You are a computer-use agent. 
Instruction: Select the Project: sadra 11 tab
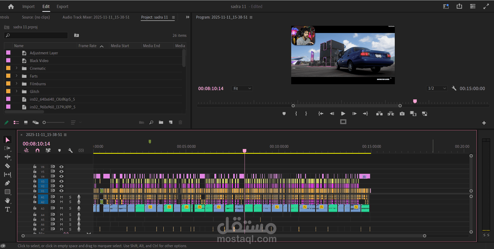[154, 17]
